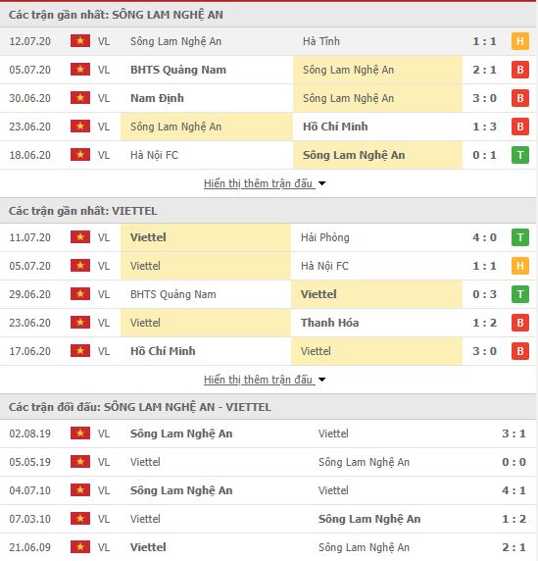This screenshot has height=561, width=538.
Task: Click score 0 : 0 in 05.05.19 match
Action: (514, 462)
